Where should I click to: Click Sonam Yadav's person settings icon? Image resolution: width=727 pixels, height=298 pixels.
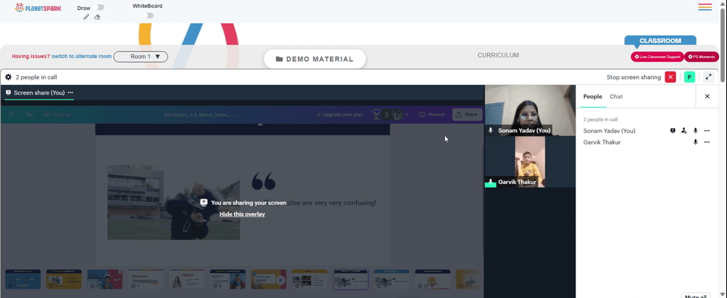pos(684,131)
